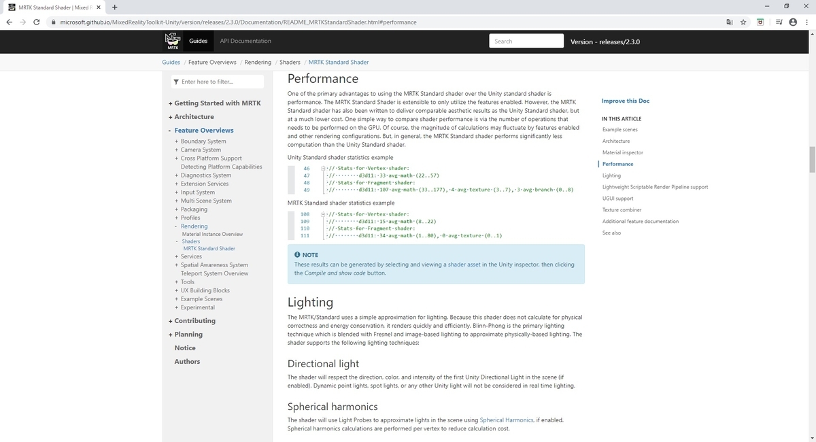The height and width of the screenshot is (442, 816).
Task: Open MRTK Standard Shader breadcrumb link
Action: [x=338, y=62]
